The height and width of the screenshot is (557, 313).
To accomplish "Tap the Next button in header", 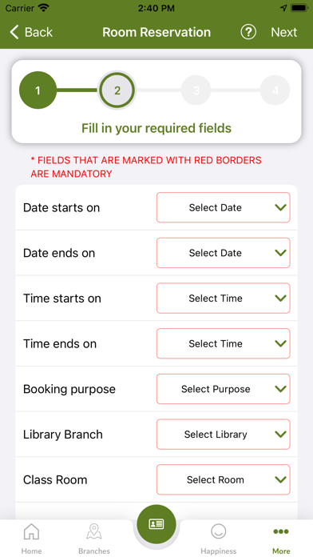I will [x=284, y=32].
